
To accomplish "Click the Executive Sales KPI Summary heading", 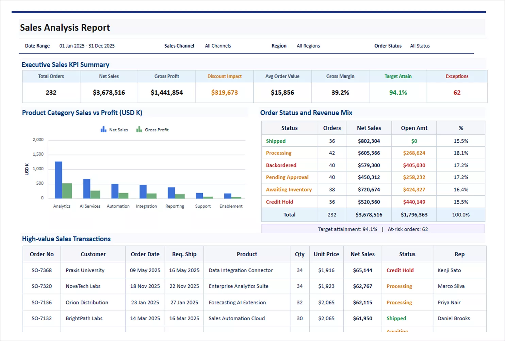I will [x=65, y=64].
